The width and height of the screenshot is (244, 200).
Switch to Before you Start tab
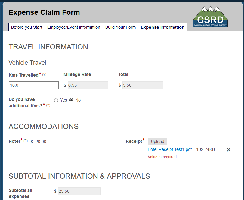point(26,27)
